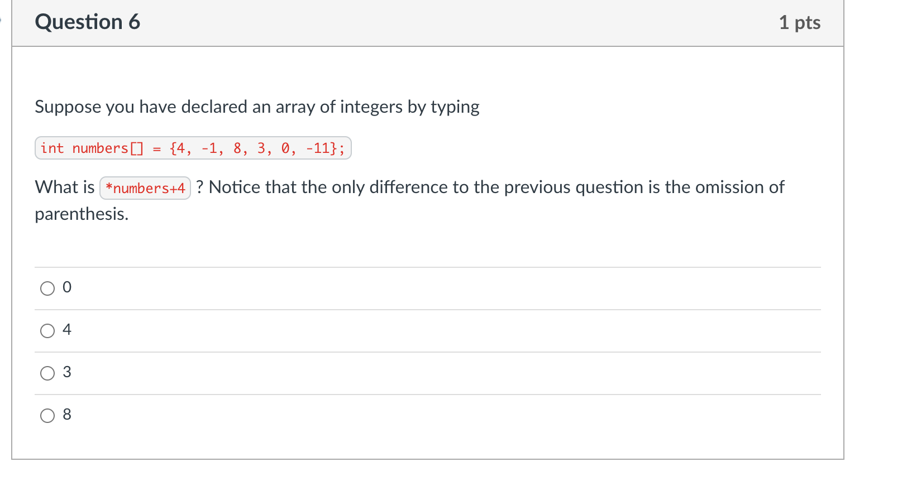Image resolution: width=907 pixels, height=481 pixels.
Task: Click the Question 6 header
Action: click(x=87, y=22)
